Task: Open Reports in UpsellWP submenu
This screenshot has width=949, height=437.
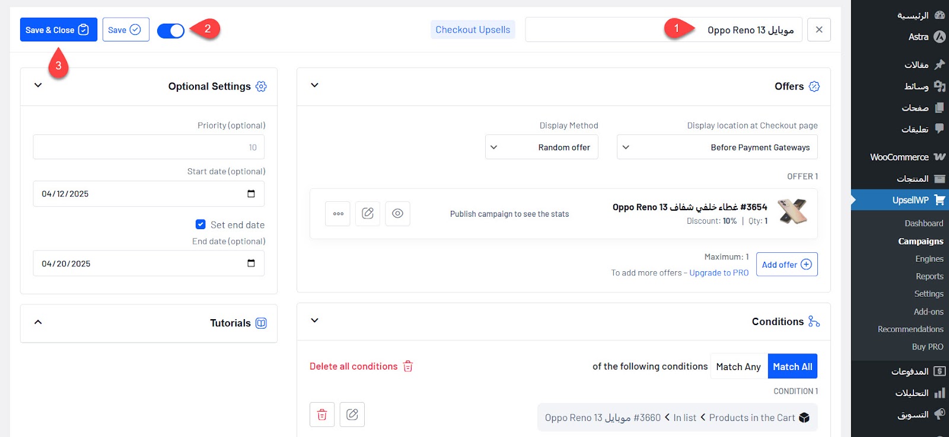Action: [929, 277]
